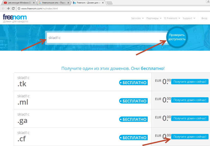210x146 pixels.
Task: Click the browser forward arrow
Action: pos(8,8)
